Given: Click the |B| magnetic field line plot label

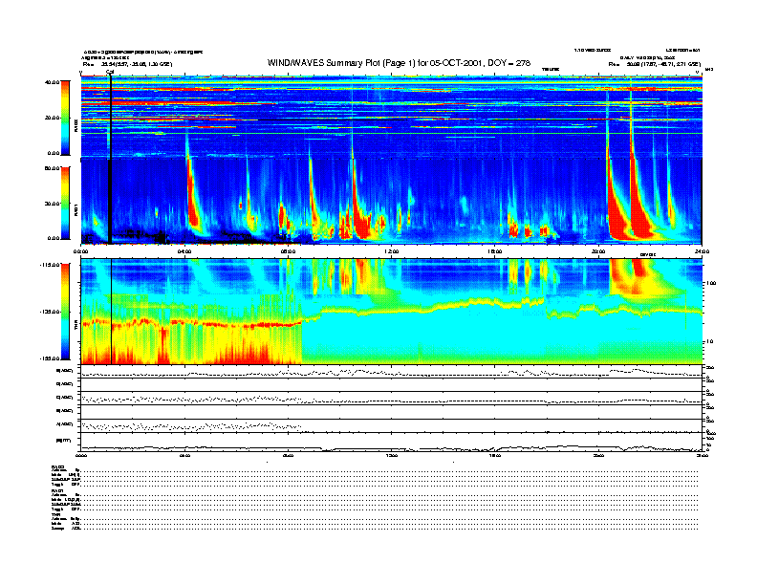Looking at the screenshot, I should pos(64,440).
